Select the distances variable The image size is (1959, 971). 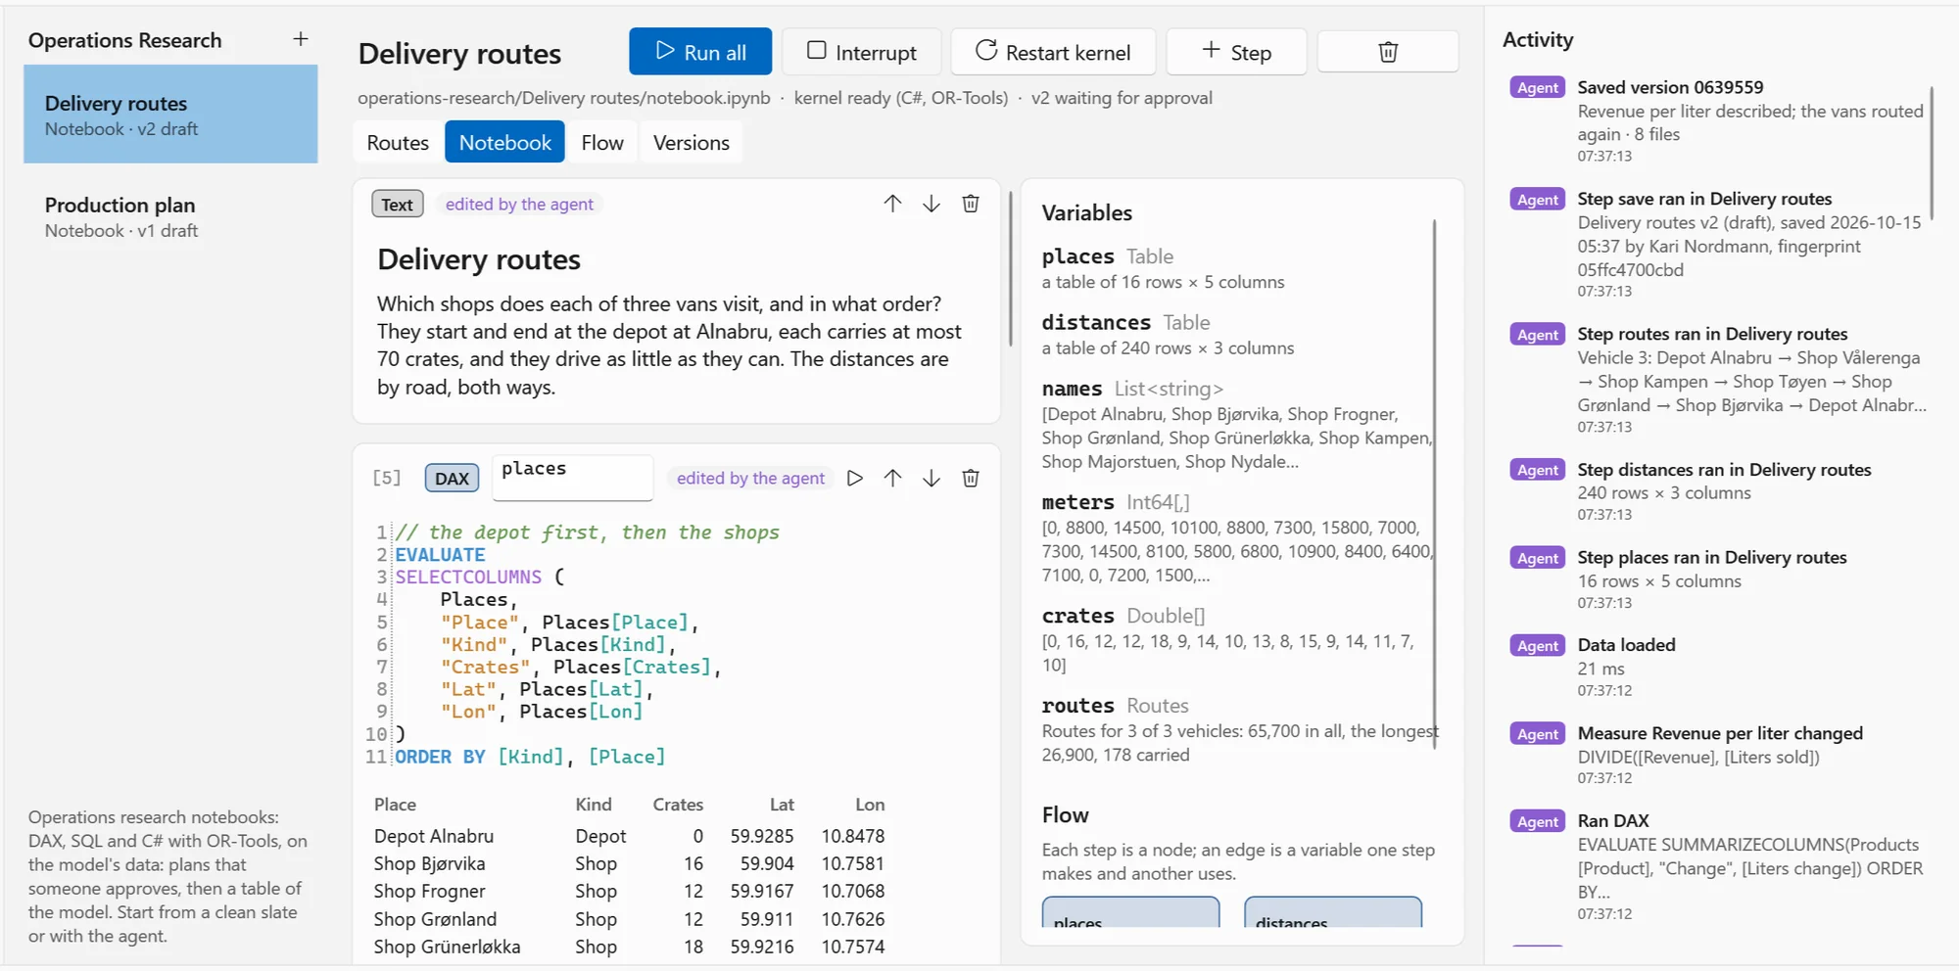click(1238, 335)
